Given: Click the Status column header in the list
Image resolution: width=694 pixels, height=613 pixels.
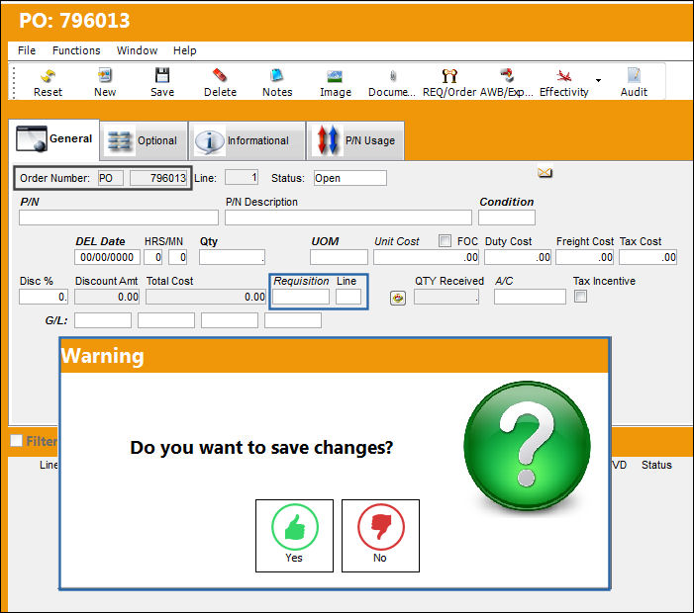Looking at the screenshot, I should (656, 465).
